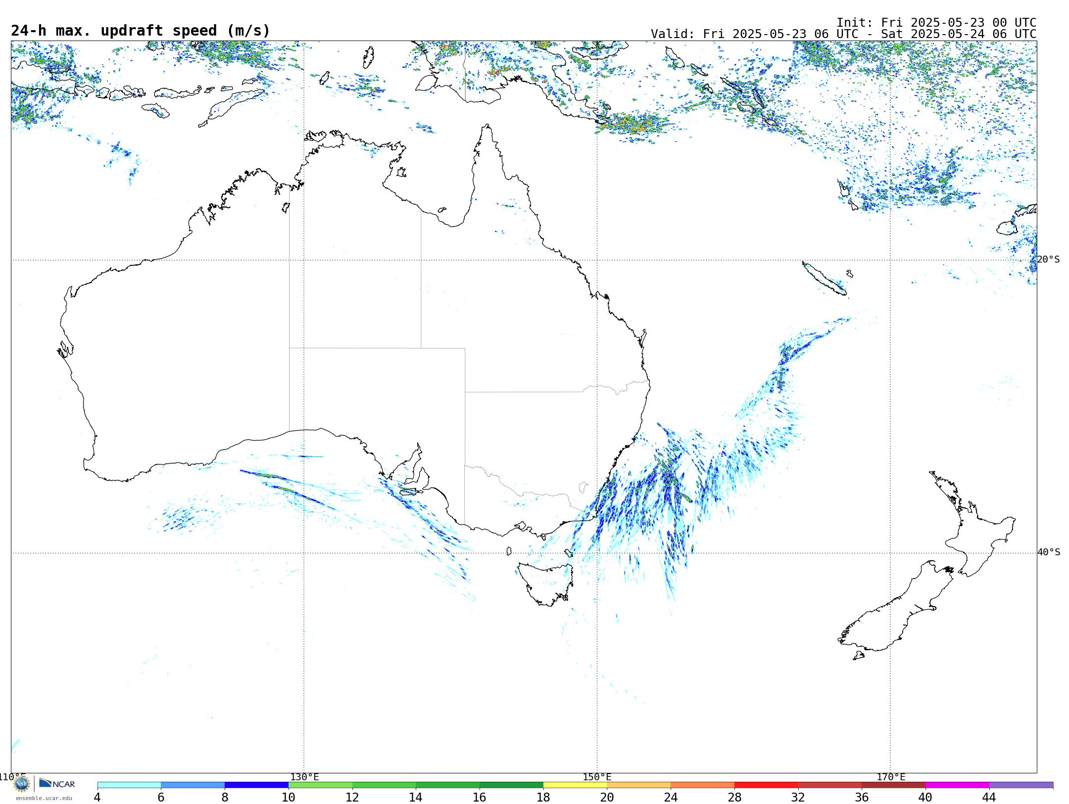Click the colorbar tick label '10'
Viewport: 1069px width, 804px height.
(289, 798)
